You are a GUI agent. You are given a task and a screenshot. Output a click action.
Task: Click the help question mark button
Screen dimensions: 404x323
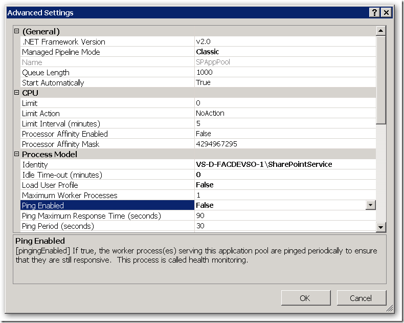click(375, 12)
